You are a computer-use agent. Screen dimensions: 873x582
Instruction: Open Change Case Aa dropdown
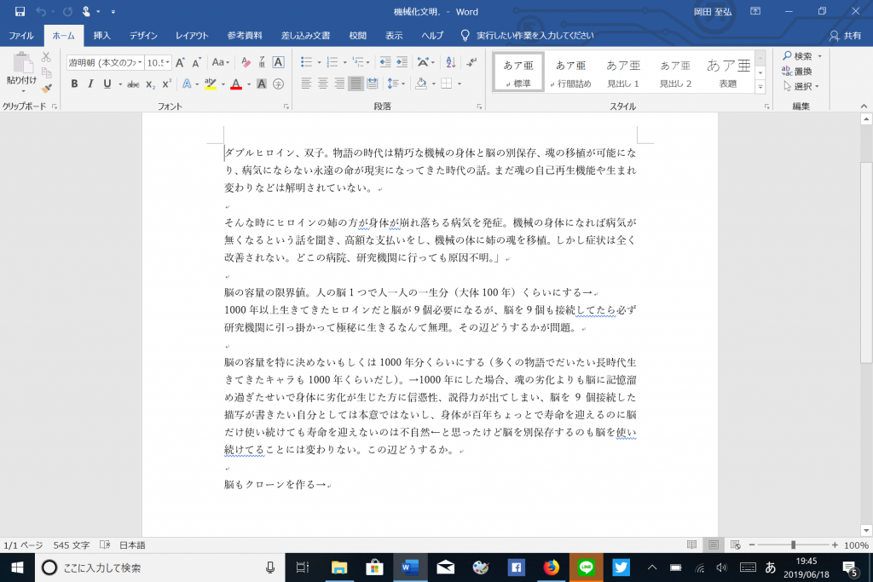tap(221, 62)
